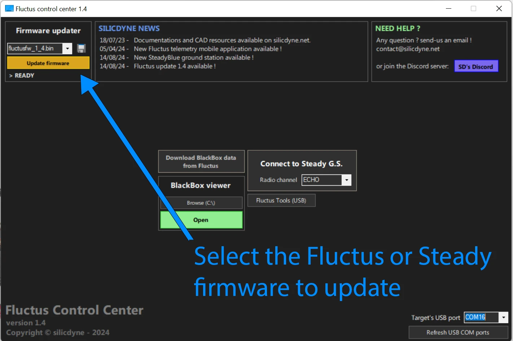Click the Fluctus app icon in title bar
The image size is (513, 341).
click(9, 9)
